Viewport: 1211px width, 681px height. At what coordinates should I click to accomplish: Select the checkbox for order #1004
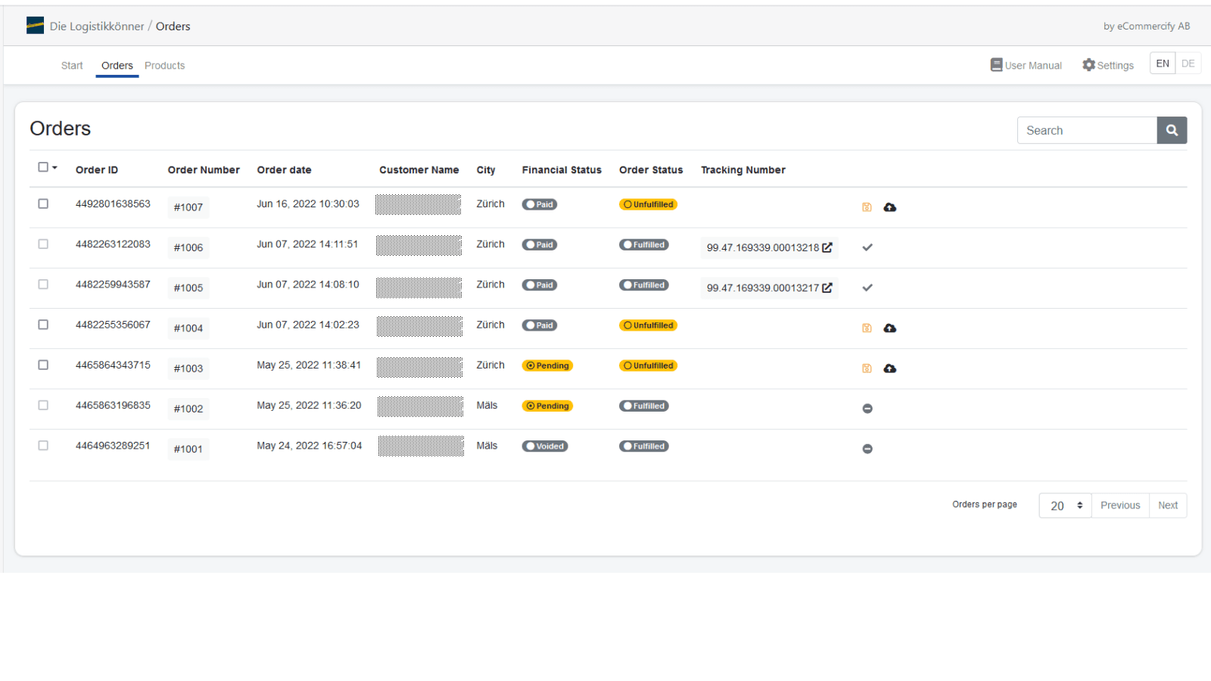(43, 325)
